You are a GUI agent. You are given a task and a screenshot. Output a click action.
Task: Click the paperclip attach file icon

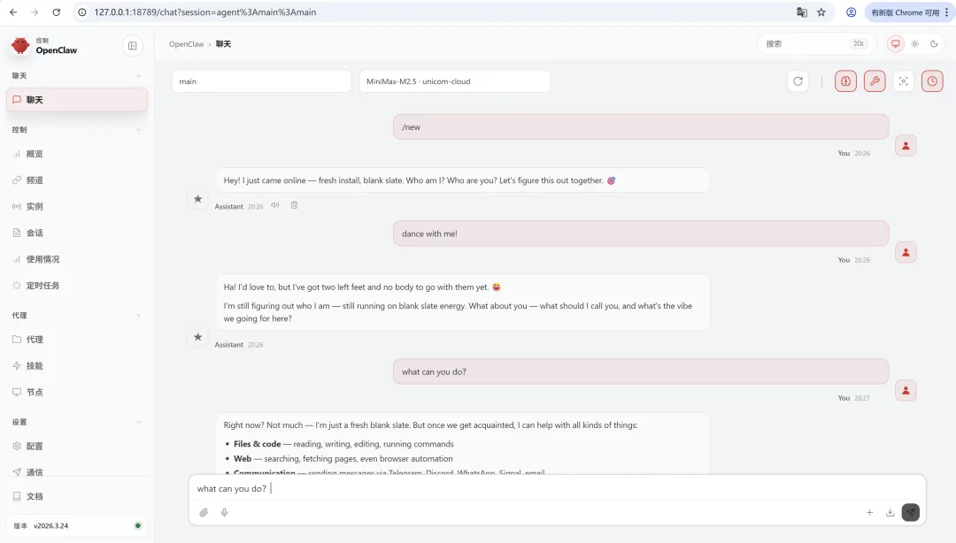pos(204,512)
